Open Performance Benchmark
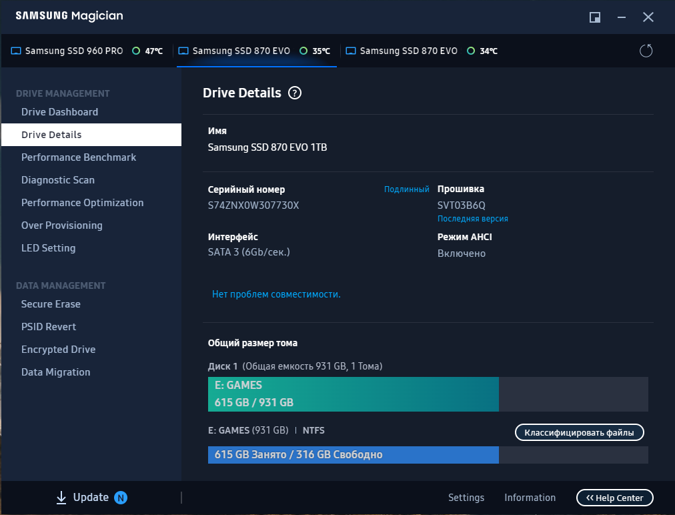Image resolution: width=675 pixels, height=515 pixels. pyautogui.click(x=91, y=157)
